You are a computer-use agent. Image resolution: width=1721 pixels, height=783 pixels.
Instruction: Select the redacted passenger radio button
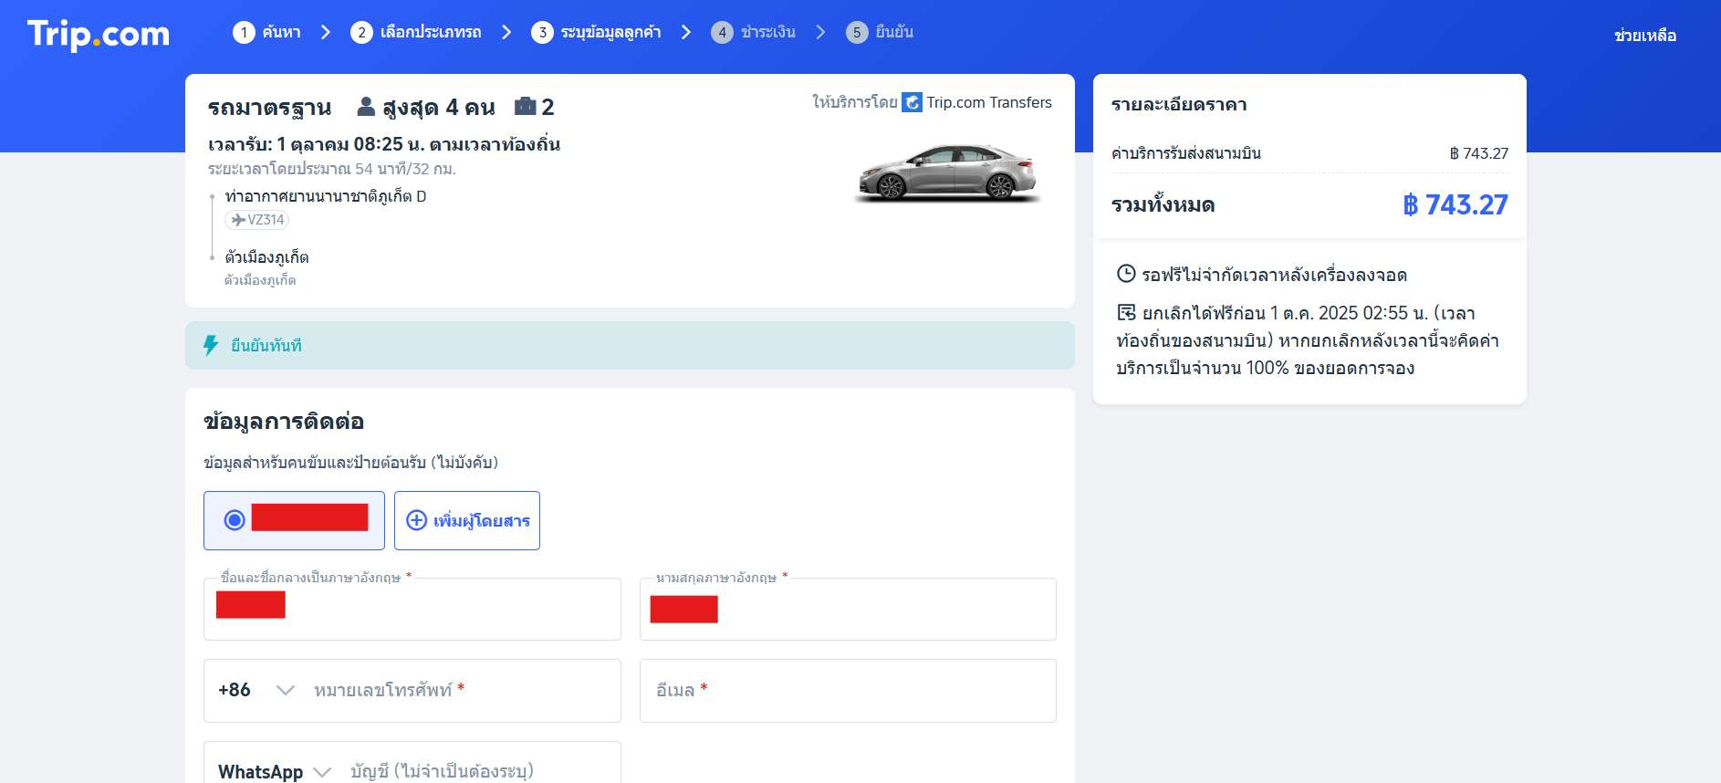[x=235, y=520]
